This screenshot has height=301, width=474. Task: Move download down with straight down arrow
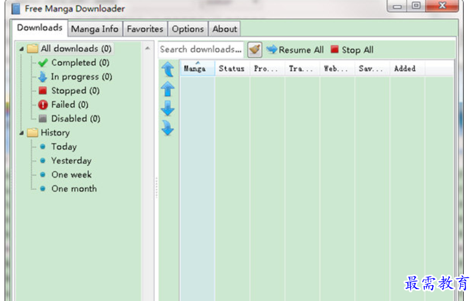tap(168, 108)
